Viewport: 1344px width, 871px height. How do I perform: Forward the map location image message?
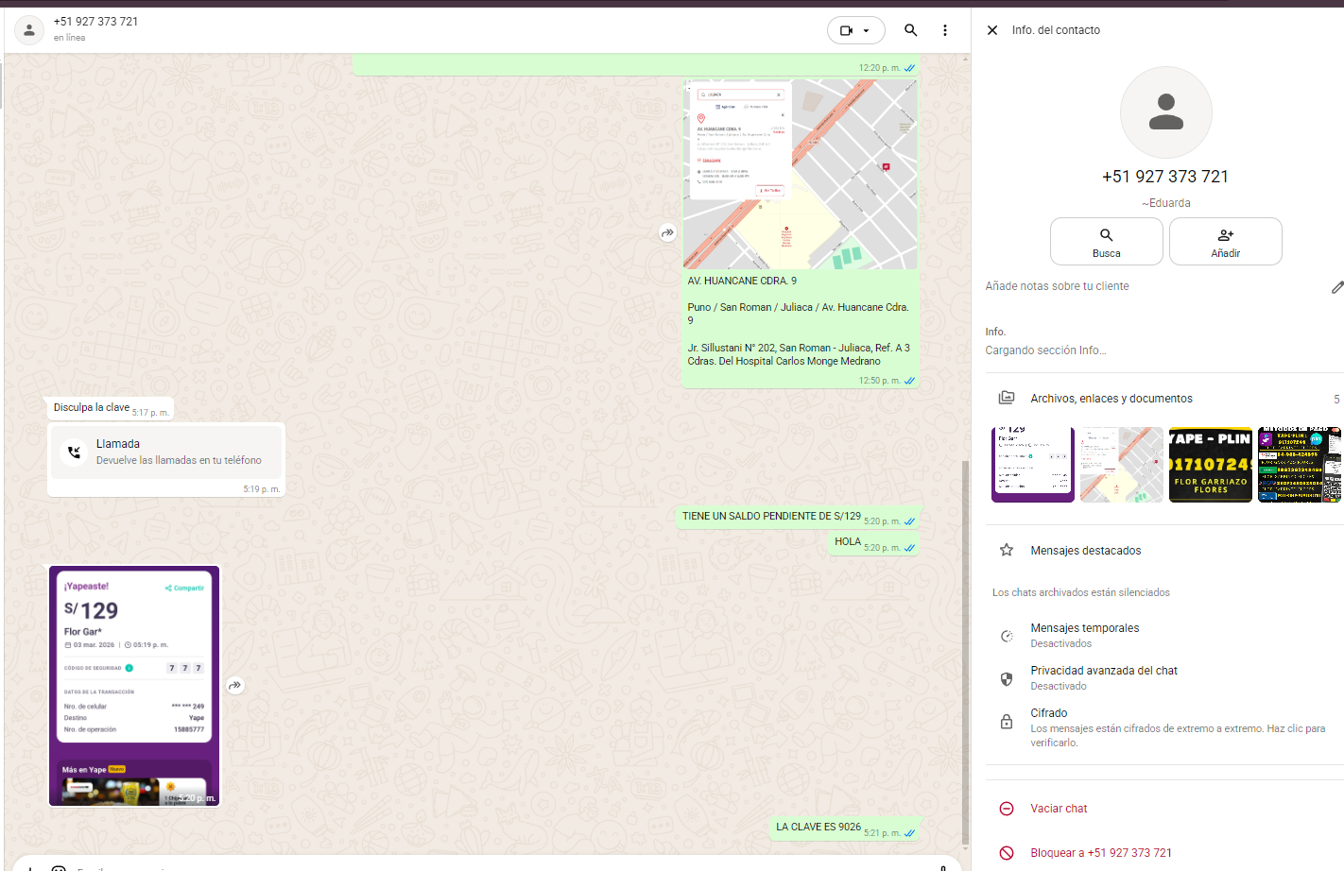pyautogui.click(x=667, y=232)
